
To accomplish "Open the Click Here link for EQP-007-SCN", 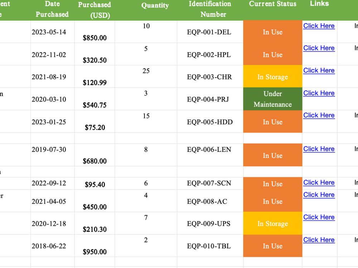I will (x=319, y=183).
